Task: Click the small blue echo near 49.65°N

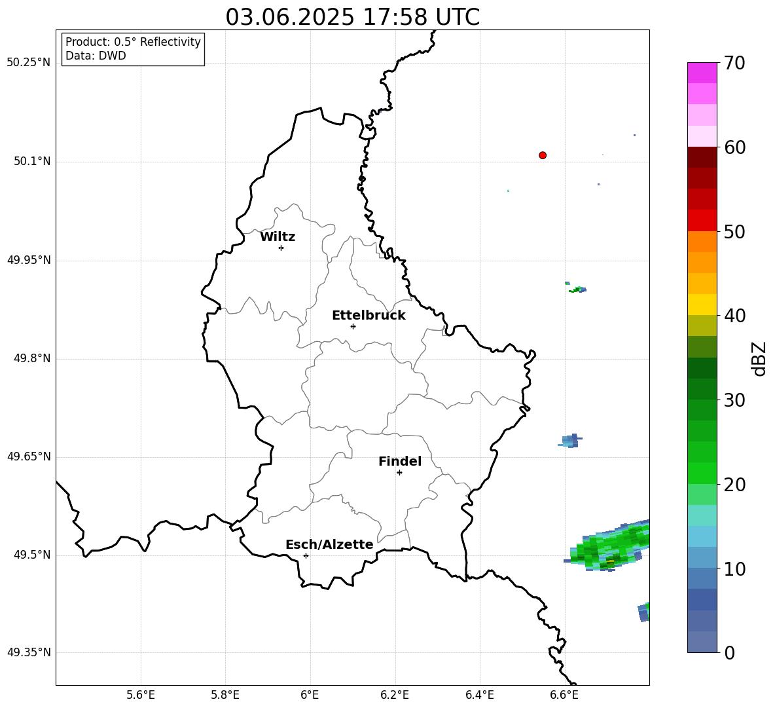Action: [571, 441]
